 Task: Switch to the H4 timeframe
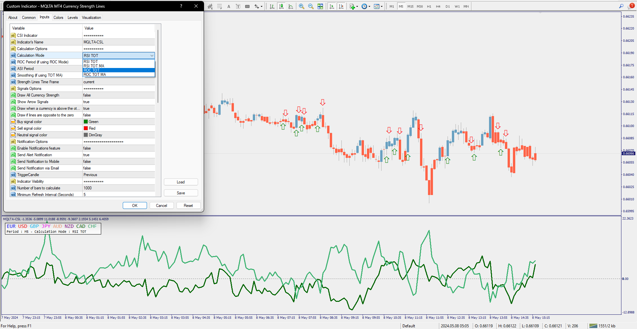[438, 6]
